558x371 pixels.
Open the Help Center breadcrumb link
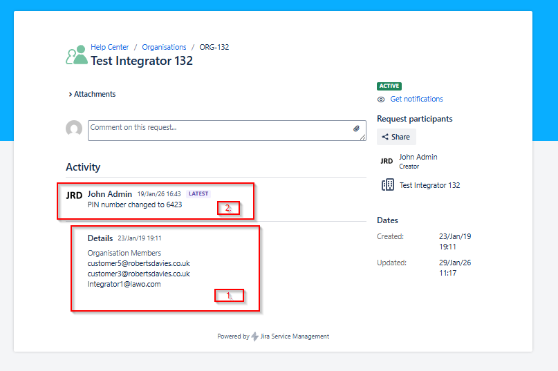click(x=109, y=47)
